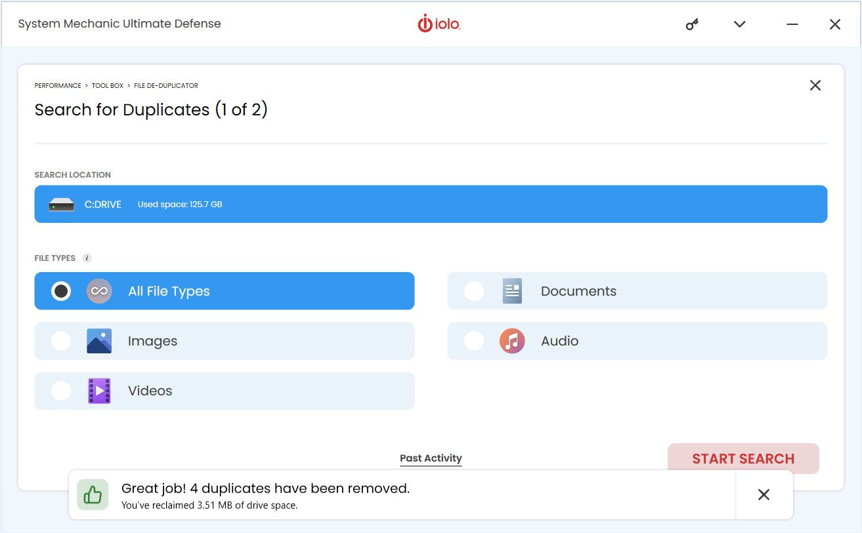Dismiss the duplicates removed notification
Image resolution: width=862 pixels, height=533 pixels.
(764, 495)
